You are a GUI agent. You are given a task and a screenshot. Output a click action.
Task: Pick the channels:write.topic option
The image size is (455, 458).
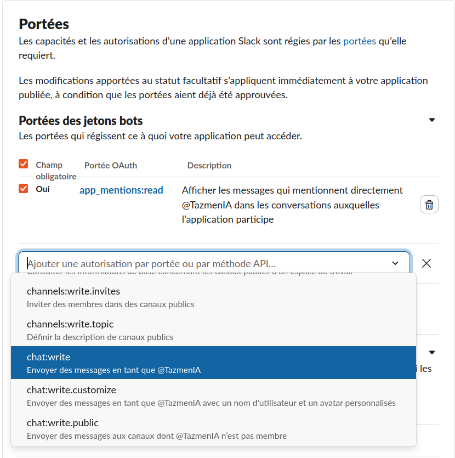(x=213, y=330)
